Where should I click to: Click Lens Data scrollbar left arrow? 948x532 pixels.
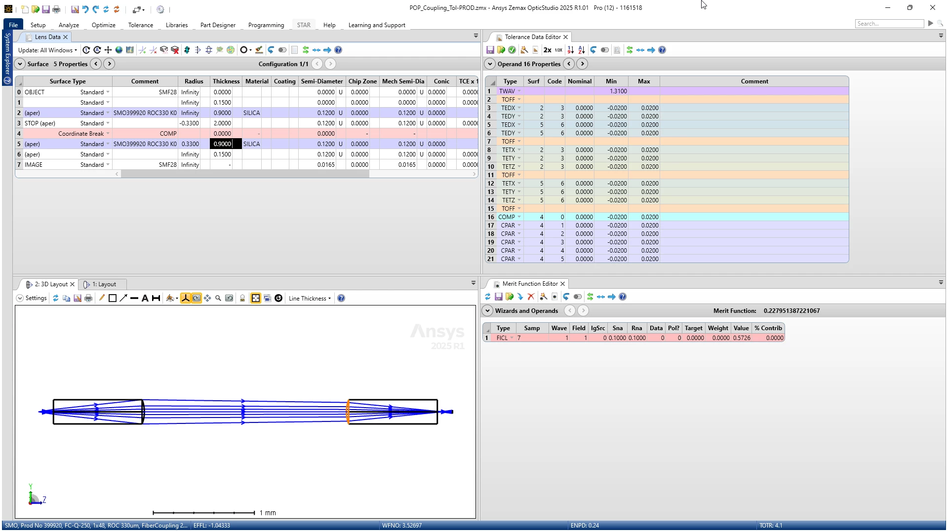tap(117, 174)
